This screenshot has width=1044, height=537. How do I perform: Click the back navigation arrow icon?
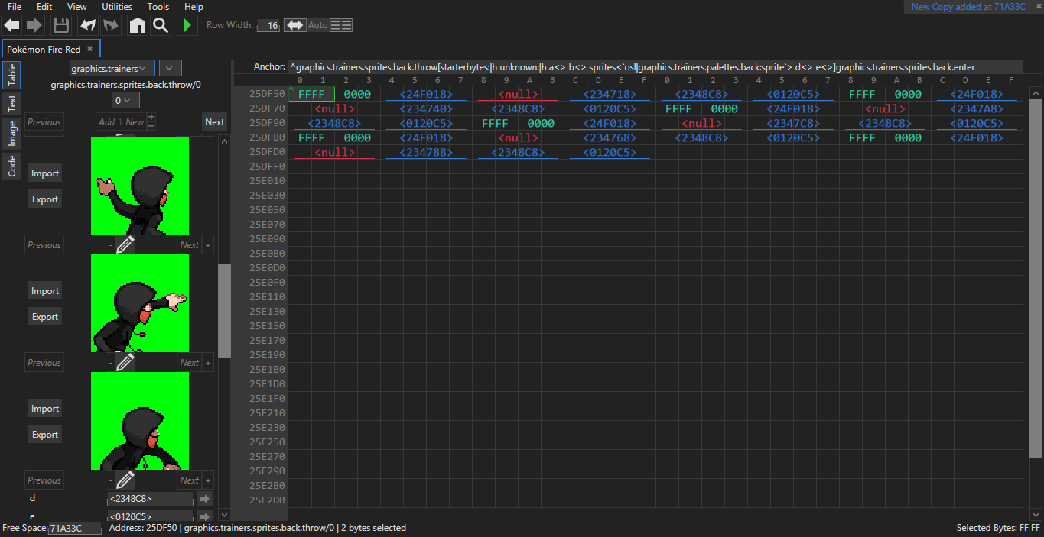(12, 25)
